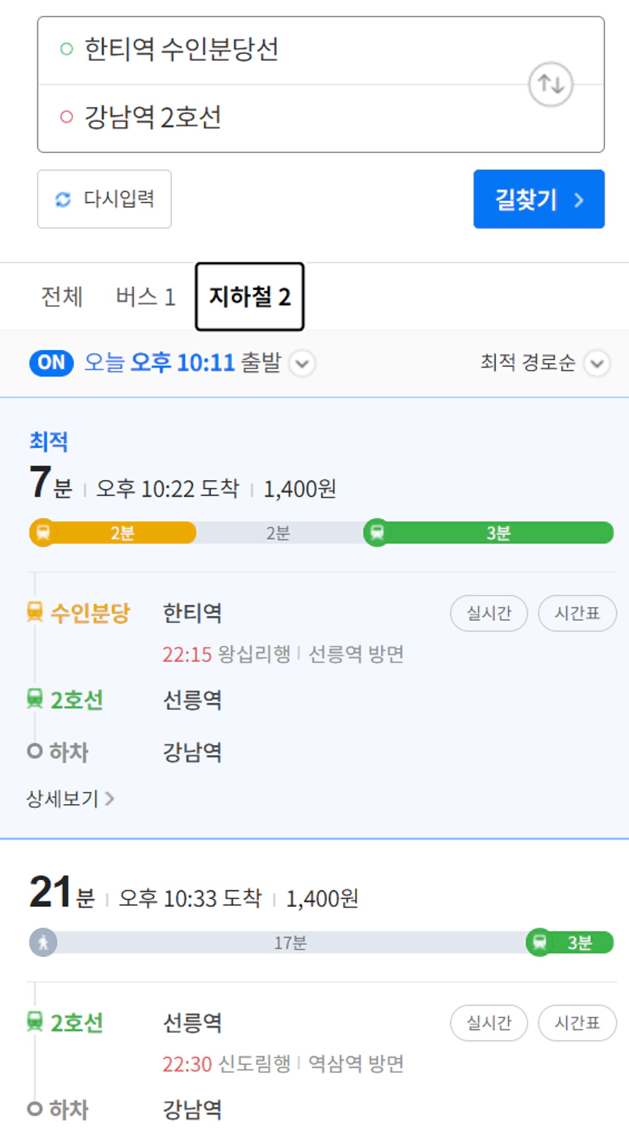Screen dimensions: 629x1141
Task: Click the refresh icon beside 다시입력
Action: (x=63, y=199)
